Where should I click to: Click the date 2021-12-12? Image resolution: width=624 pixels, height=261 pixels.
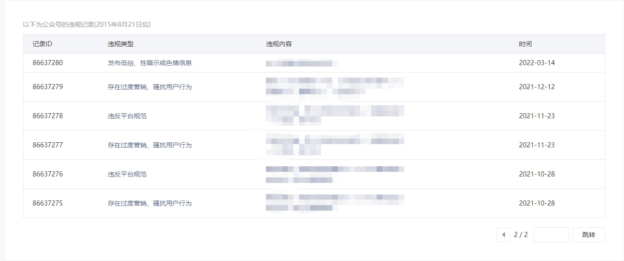pyautogui.click(x=537, y=87)
